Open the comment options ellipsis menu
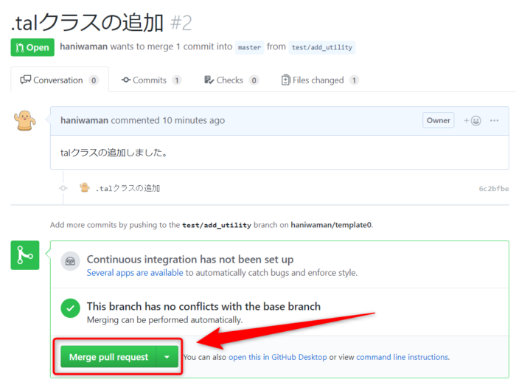This screenshot has width=516, height=385. coord(495,120)
